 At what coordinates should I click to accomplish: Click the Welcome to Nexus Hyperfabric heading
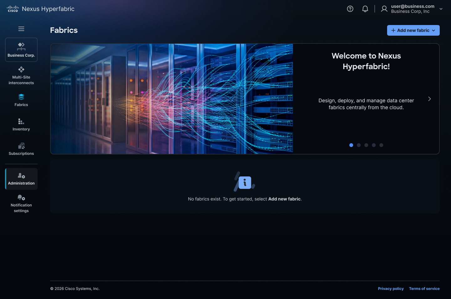[x=366, y=61]
